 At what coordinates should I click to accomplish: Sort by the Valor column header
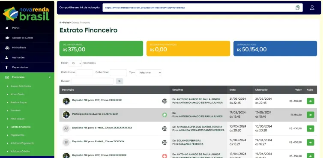tap(298, 90)
